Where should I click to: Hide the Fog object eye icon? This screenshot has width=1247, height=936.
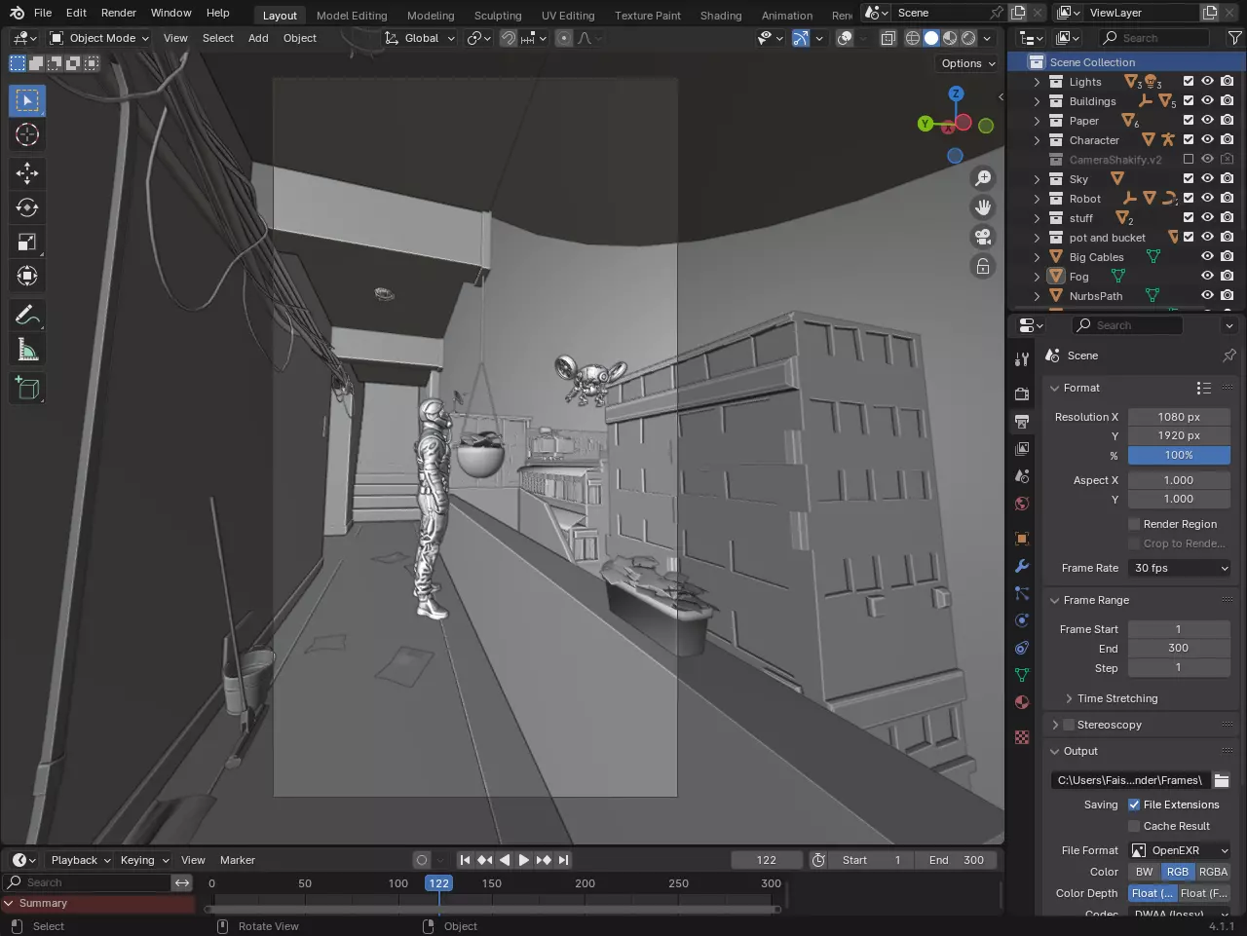click(x=1207, y=277)
